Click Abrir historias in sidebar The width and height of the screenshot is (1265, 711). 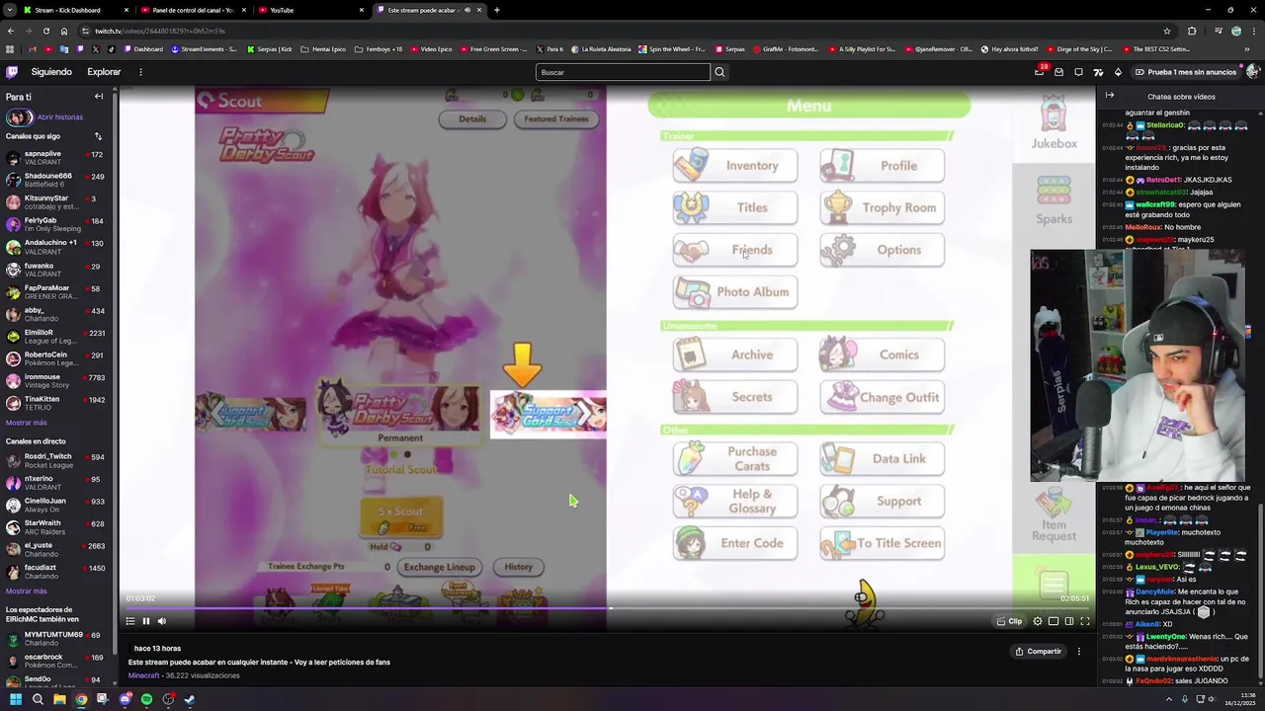[59, 118]
